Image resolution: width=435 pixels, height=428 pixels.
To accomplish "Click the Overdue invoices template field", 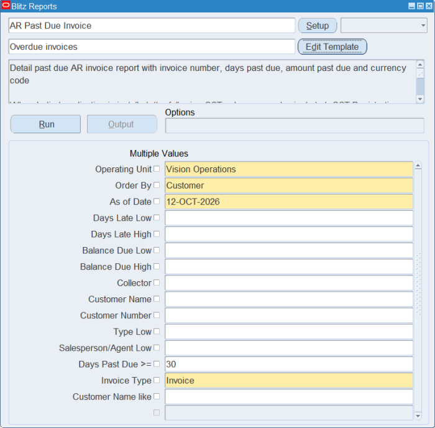I will [x=152, y=47].
